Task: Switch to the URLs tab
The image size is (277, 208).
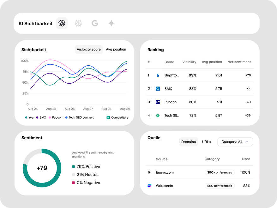Action: 206,142
